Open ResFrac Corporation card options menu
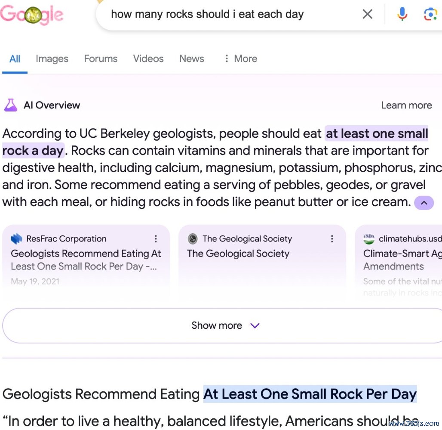442x430 pixels. coord(156,239)
